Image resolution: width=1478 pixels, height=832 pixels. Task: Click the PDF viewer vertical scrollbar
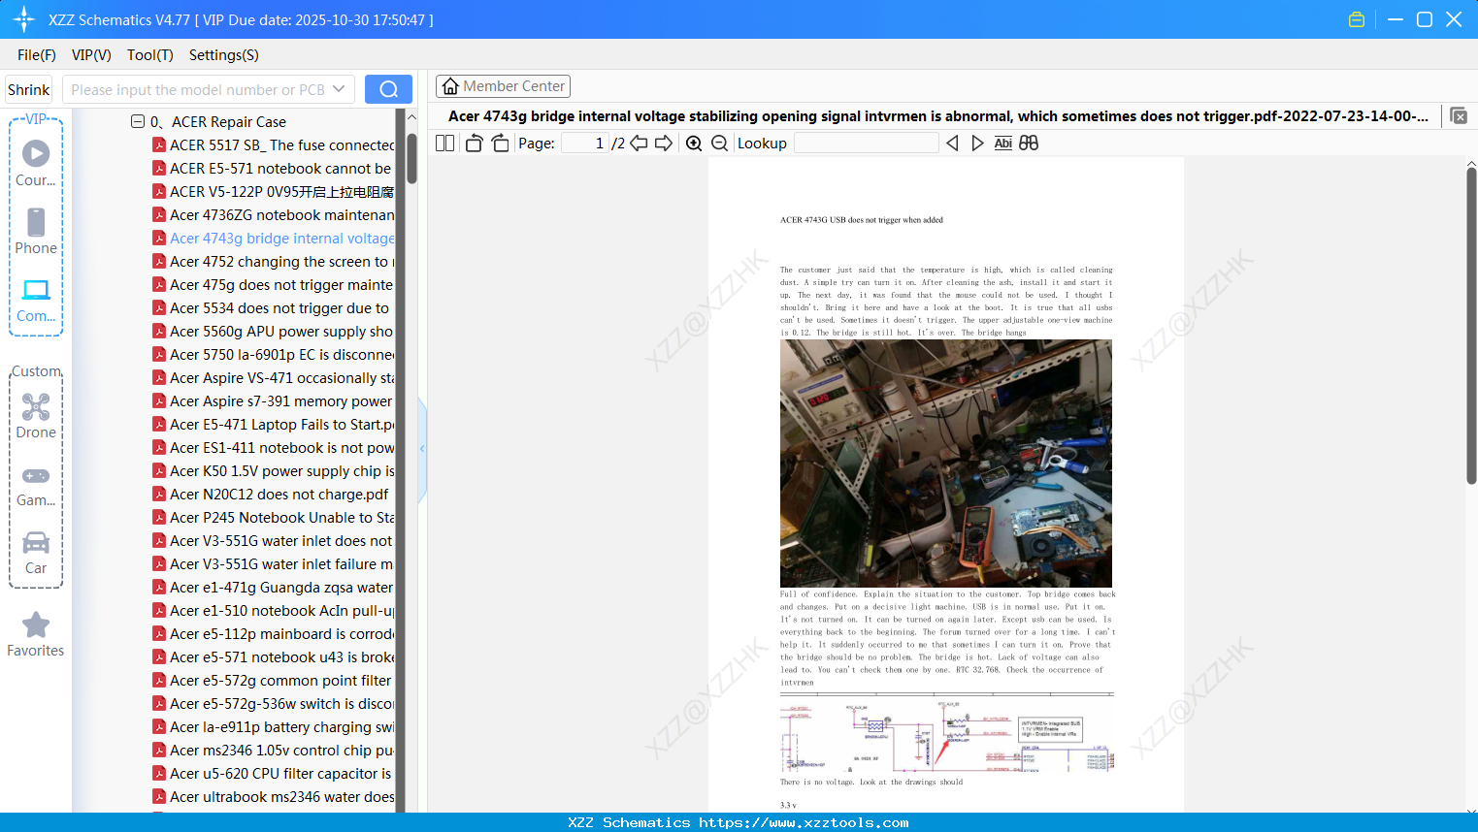pos(1471,325)
